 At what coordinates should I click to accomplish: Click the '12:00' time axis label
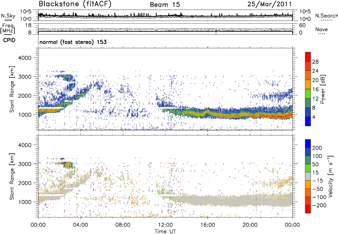pos(165,225)
